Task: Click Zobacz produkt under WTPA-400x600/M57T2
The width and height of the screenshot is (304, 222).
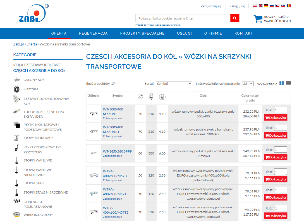Action: pos(112,217)
